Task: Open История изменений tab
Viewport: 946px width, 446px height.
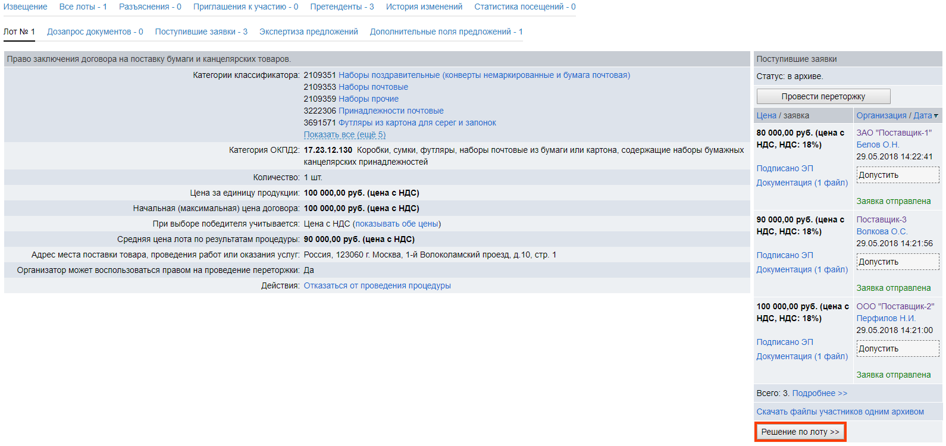Action: (424, 7)
